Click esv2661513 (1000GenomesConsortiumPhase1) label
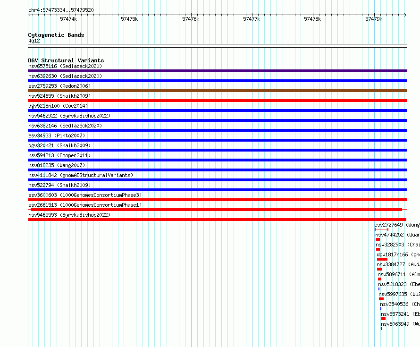Screen dimensions: 420x347 click(x=85, y=205)
